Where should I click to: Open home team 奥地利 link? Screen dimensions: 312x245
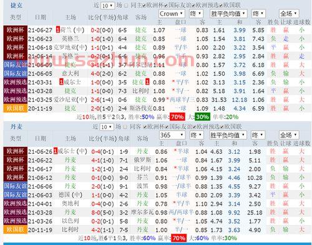71,204
